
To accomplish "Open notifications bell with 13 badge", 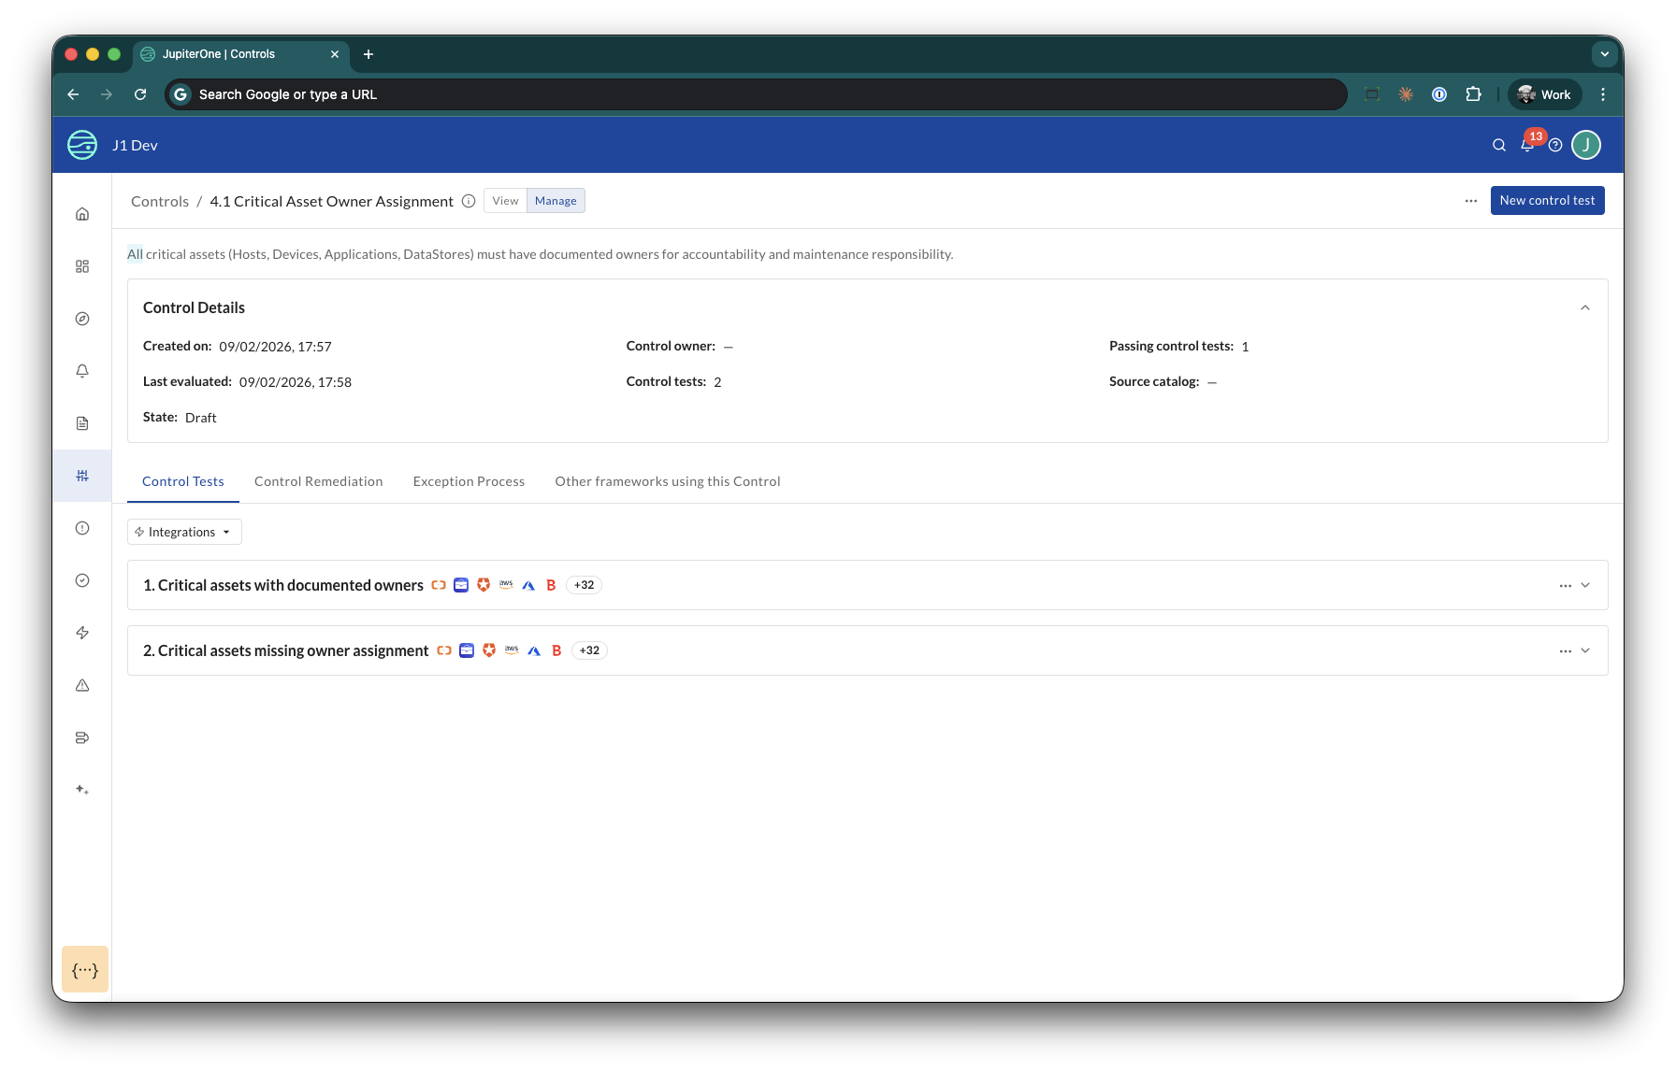I will (1527, 145).
